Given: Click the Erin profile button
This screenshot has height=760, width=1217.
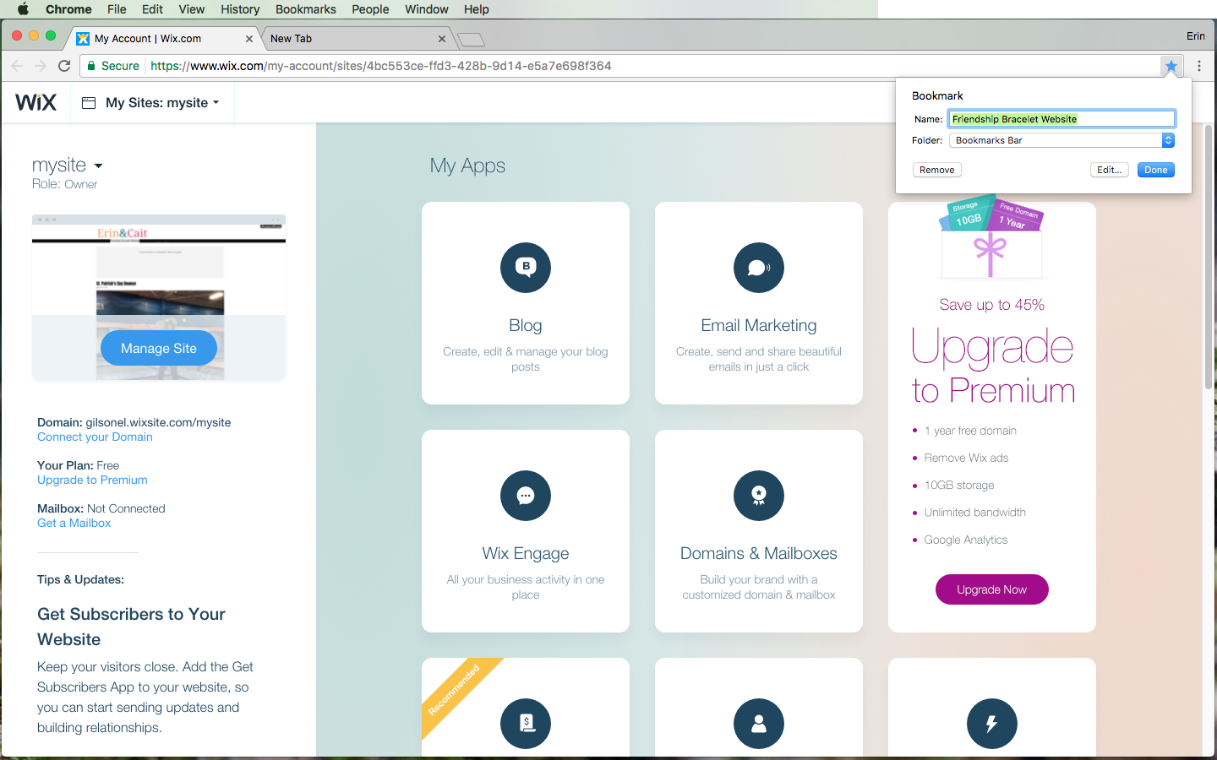Looking at the screenshot, I should (x=1195, y=35).
